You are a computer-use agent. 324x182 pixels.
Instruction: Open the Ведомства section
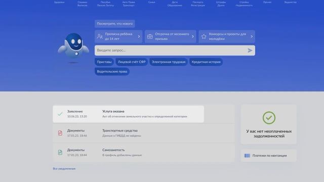pyautogui.click(x=290, y=2)
